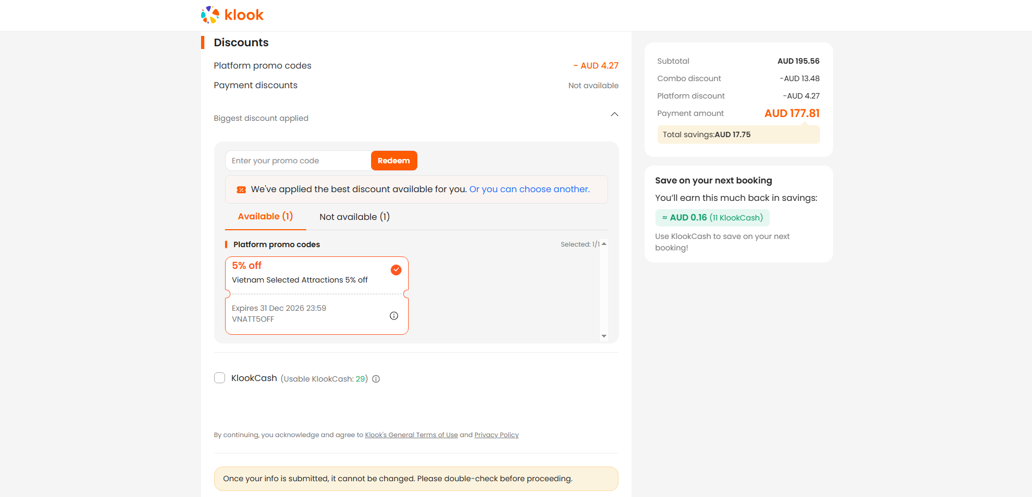This screenshot has height=497, width=1032.
Task: Open promo code VNATT5OFF info icon
Action: pos(394,316)
